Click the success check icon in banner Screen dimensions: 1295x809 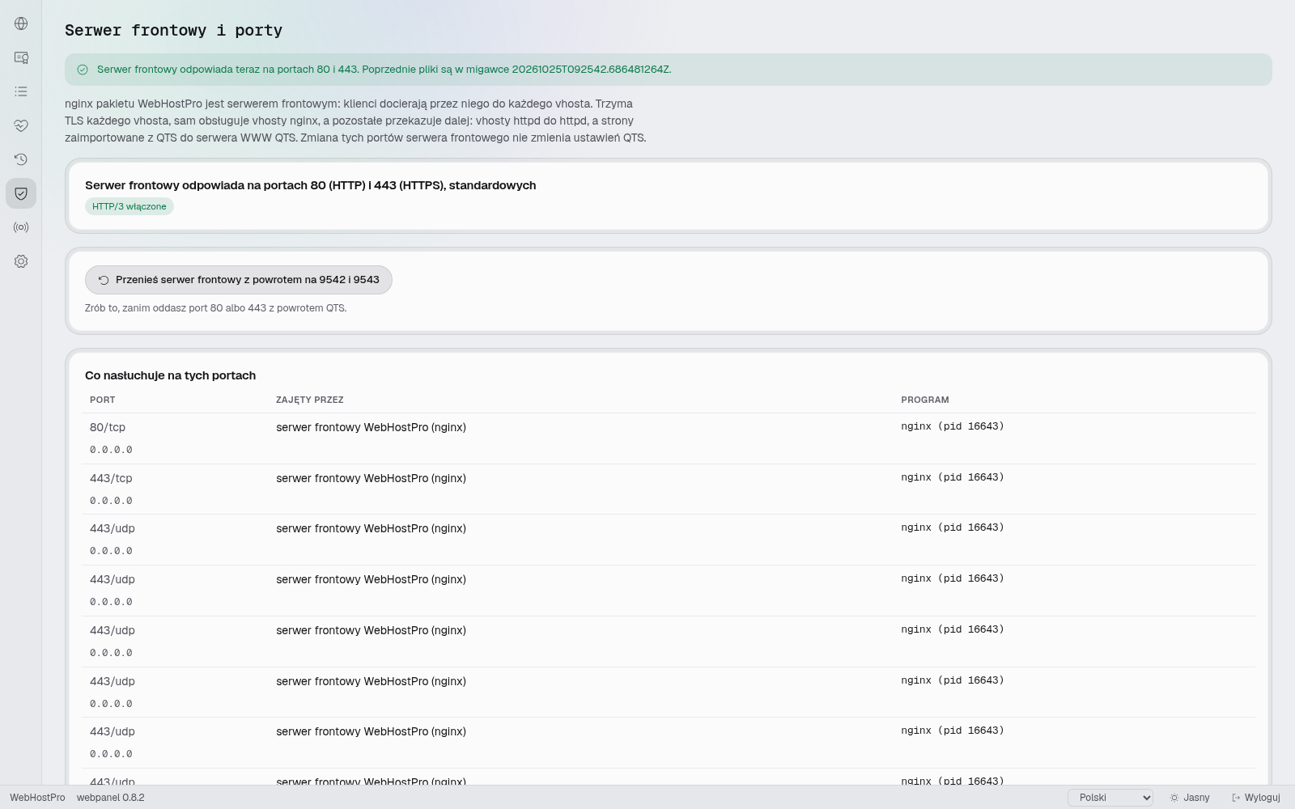point(83,70)
